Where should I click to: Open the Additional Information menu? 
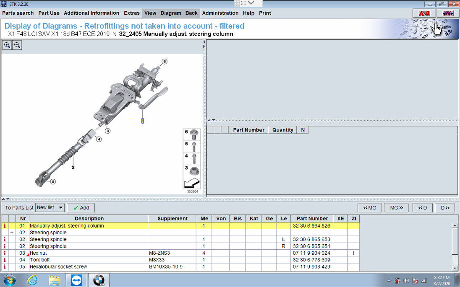91,13
